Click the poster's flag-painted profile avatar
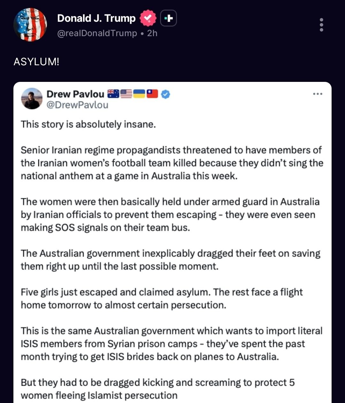 point(30,25)
